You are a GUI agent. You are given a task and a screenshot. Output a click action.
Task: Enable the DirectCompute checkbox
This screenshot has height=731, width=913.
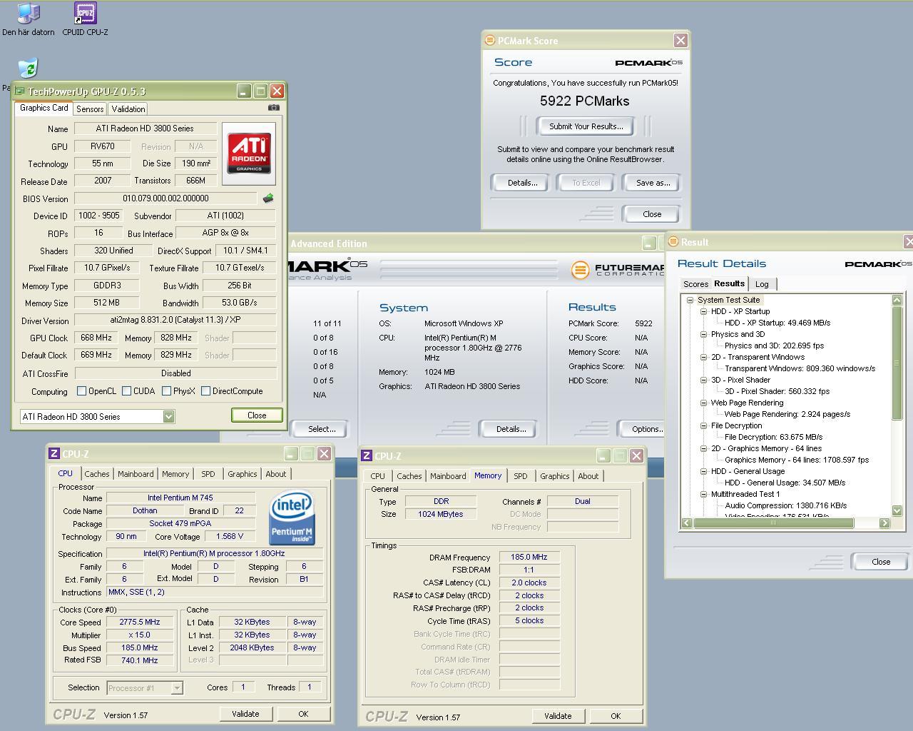pyautogui.click(x=205, y=391)
